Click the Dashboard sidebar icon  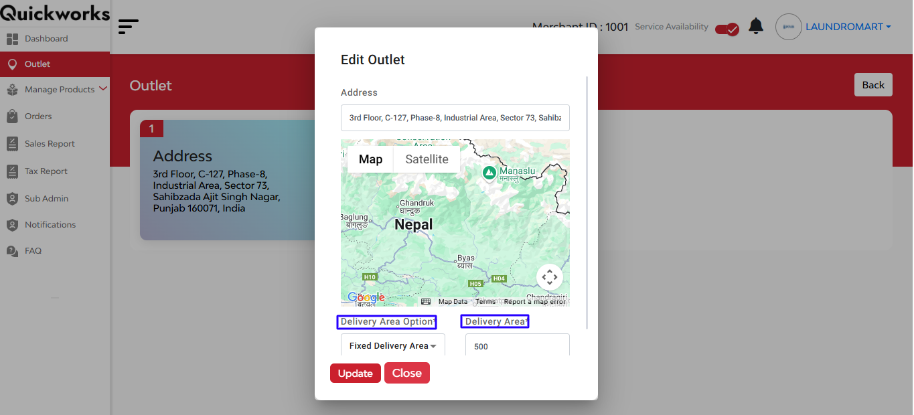(x=12, y=39)
